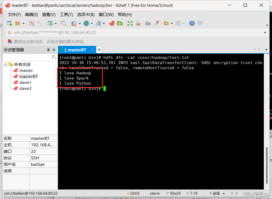Select the master session
Viewport: 272px width, 199px height.
[x=26, y=71]
